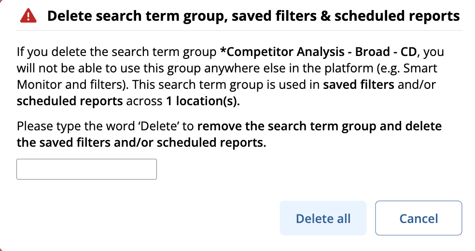Click 'remove the search term group and delete' text
The height and width of the screenshot is (251, 475).
point(320,126)
